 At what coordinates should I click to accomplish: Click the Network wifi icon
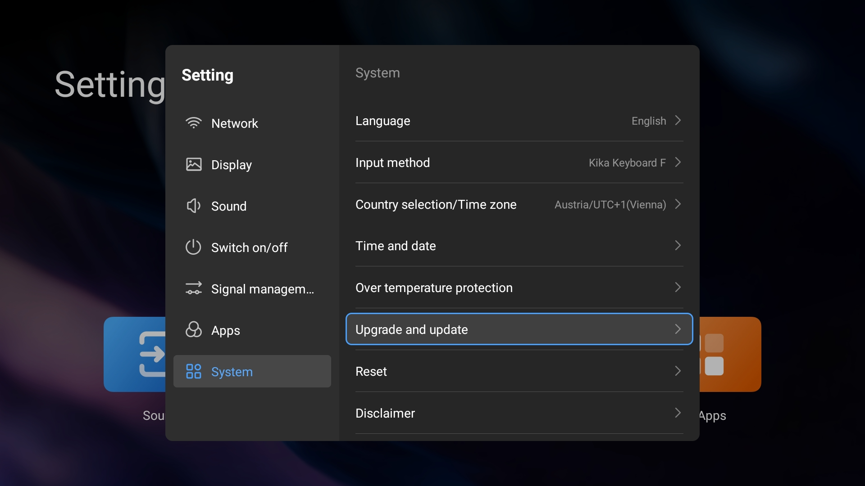(194, 123)
